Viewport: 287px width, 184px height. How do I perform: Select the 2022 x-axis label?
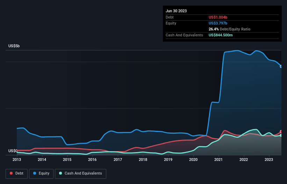[x=244, y=160]
